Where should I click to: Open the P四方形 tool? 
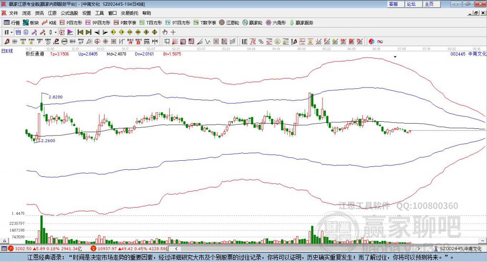click(71, 23)
